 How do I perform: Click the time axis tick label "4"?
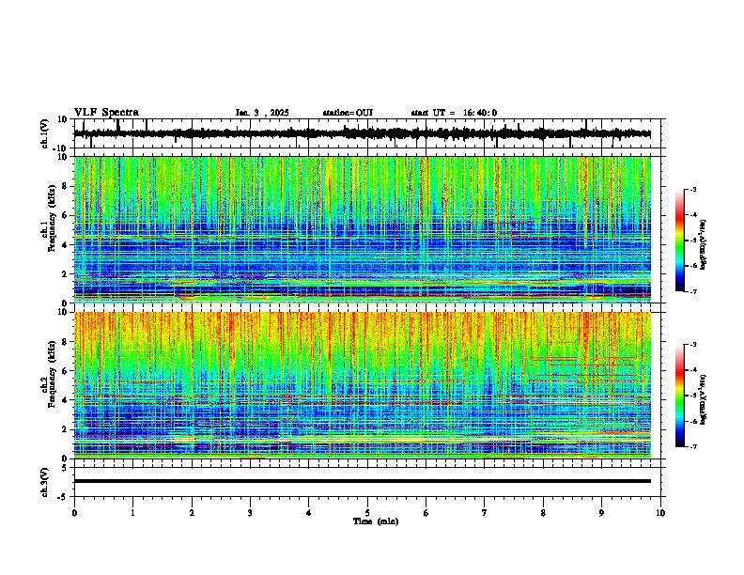(309, 513)
